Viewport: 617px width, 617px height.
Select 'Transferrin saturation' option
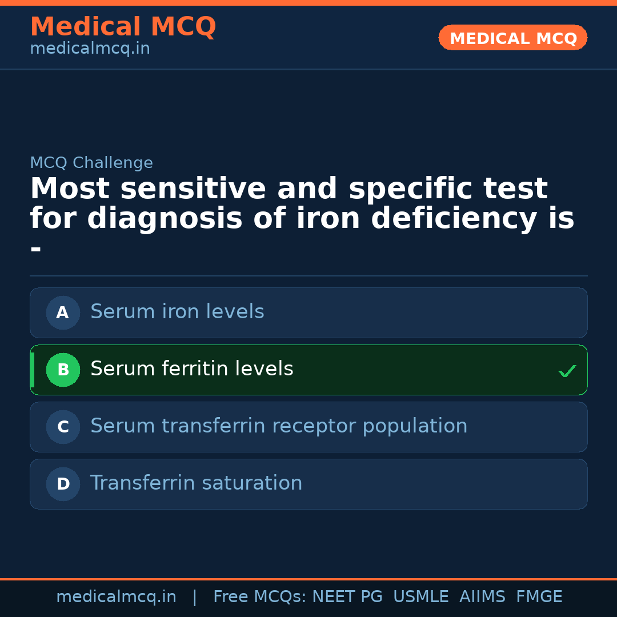(196, 483)
